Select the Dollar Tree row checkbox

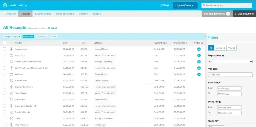pyautogui.click(x=5, y=100)
